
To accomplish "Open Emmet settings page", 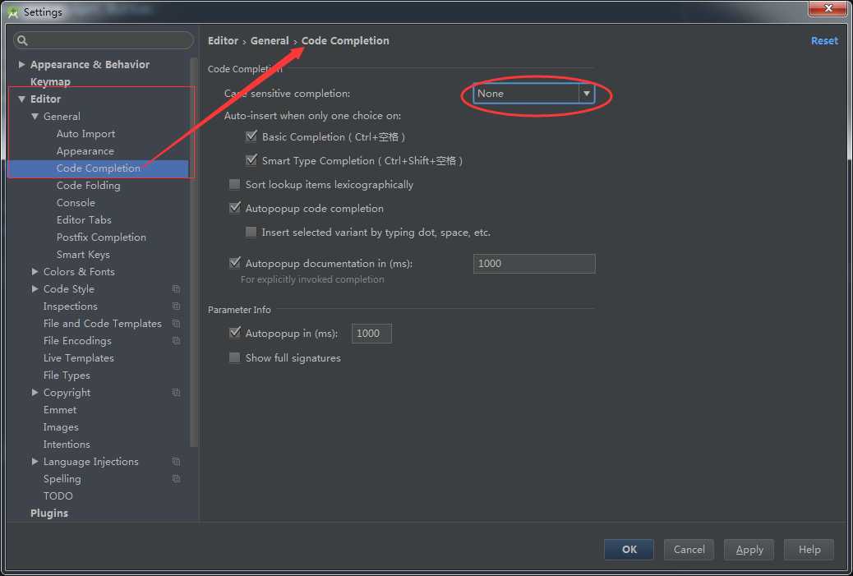I will coord(60,409).
